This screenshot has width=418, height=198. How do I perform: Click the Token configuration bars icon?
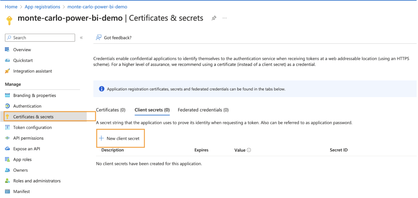[x=7, y=127]
